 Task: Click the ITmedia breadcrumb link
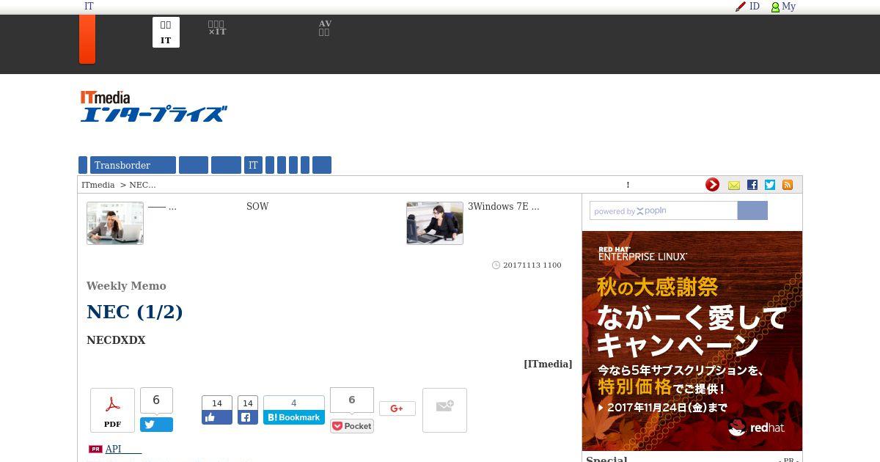[98, 185]
